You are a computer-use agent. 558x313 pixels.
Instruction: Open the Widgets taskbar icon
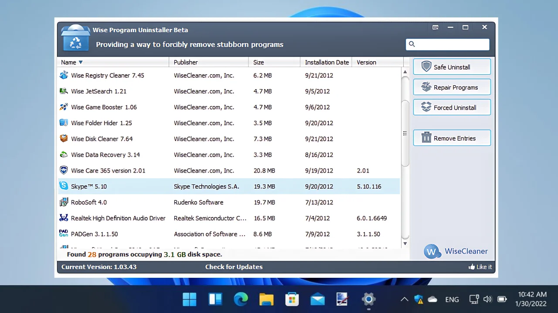click(215, 299)
